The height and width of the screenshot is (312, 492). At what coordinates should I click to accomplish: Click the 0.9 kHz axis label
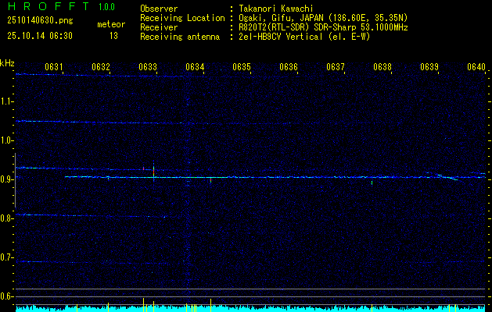5,179
